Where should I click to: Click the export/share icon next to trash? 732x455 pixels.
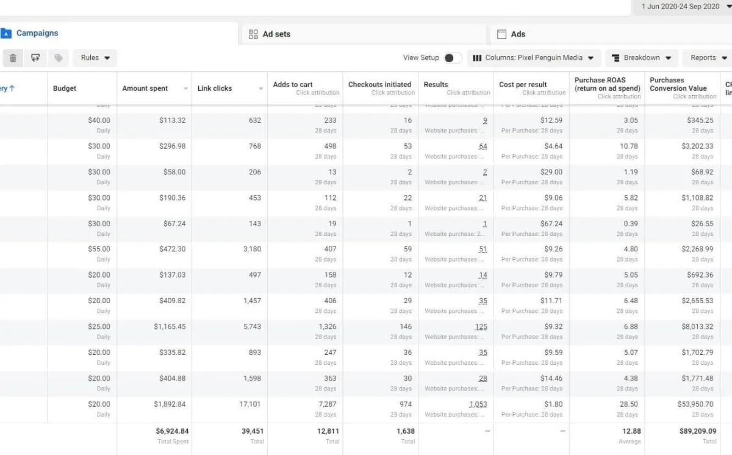coord(35,58)
